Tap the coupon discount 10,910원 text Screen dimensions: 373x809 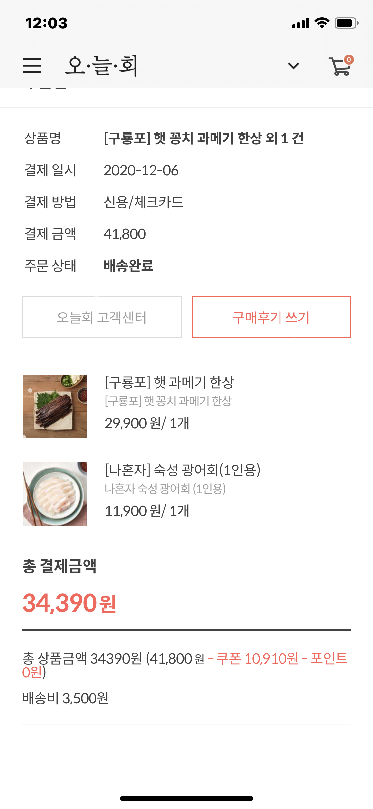click(x=257, y=658)
